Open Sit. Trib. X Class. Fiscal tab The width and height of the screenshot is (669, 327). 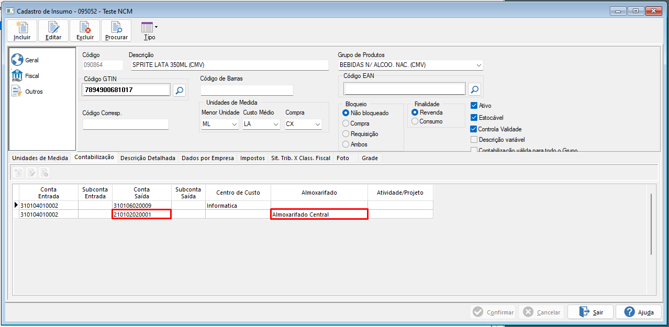300,158
